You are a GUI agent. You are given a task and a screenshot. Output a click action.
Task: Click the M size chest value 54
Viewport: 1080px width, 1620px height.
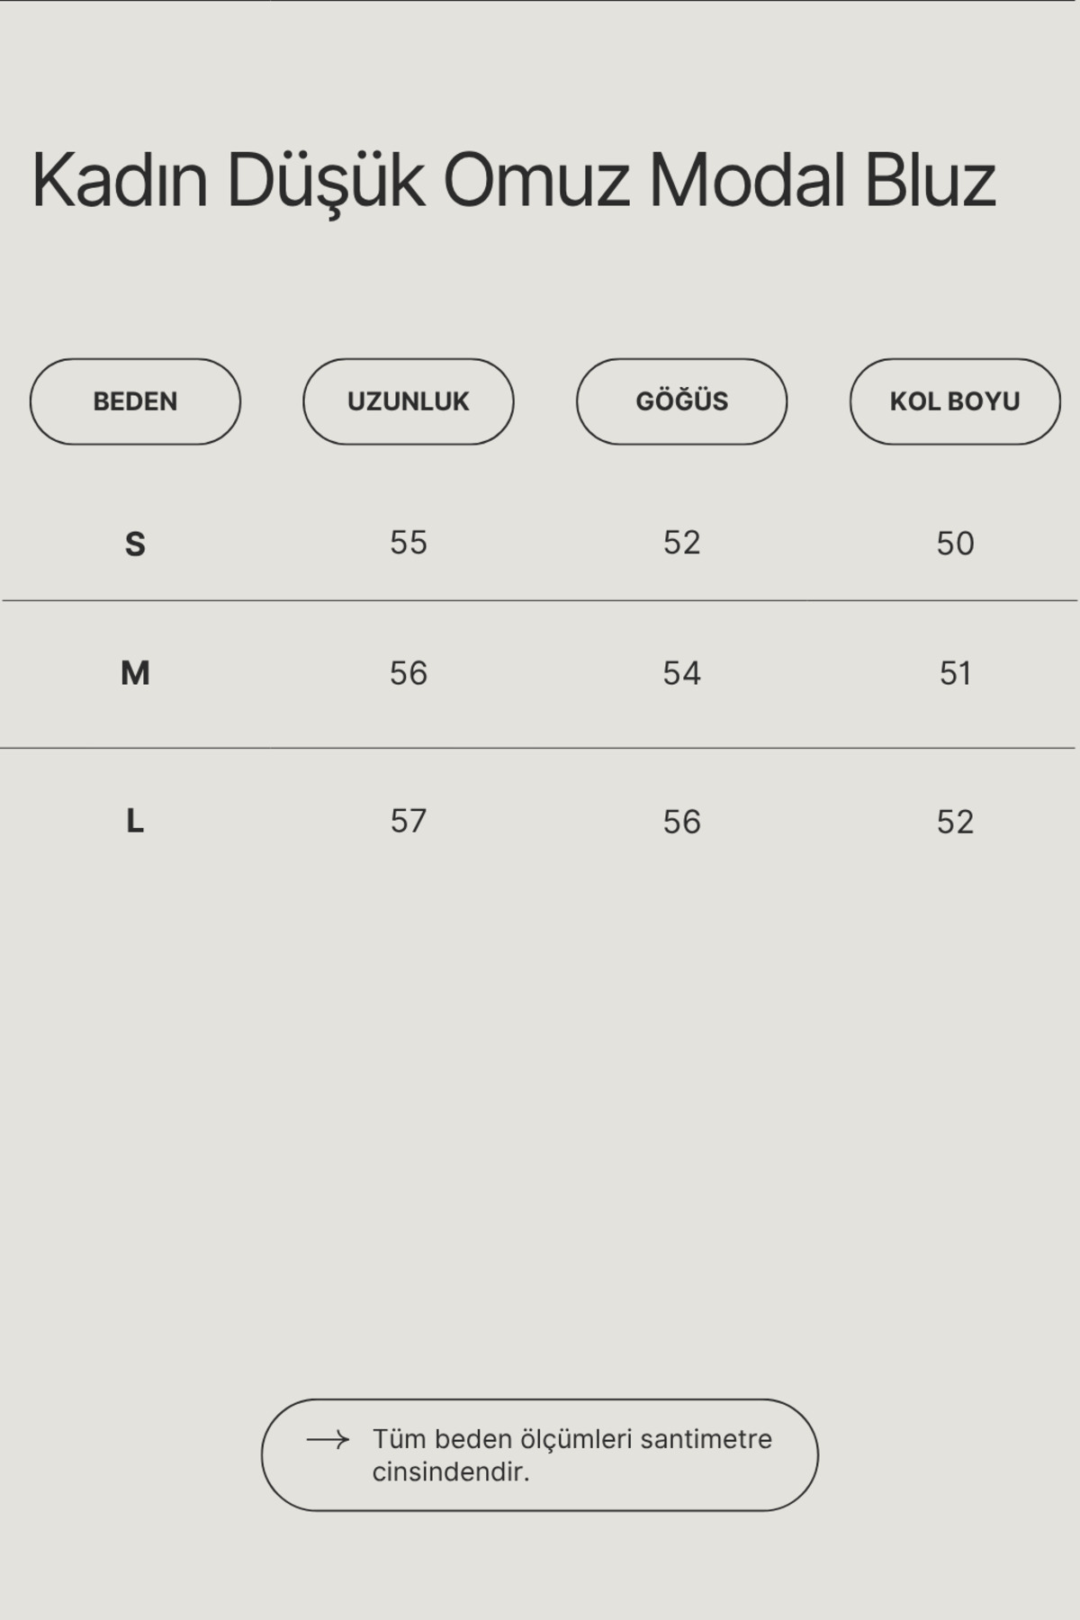pyautogui.click(x=681, y=673)
